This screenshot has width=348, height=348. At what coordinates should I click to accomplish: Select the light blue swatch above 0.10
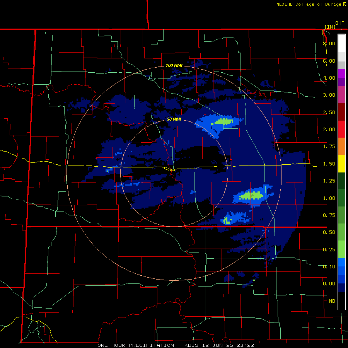tap(341, 262)
